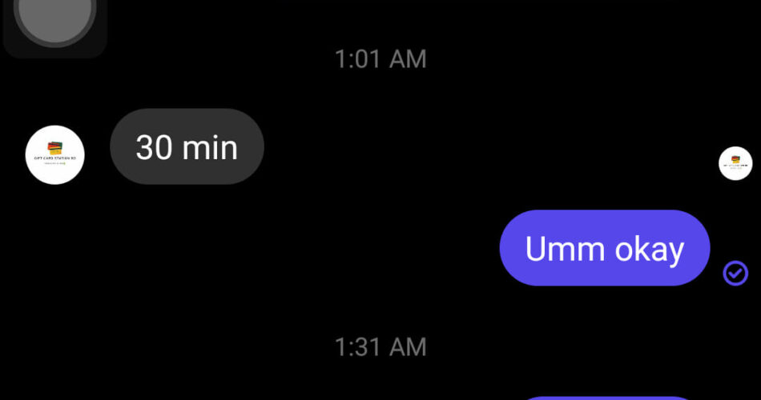Click the 'Umm' word in the purple bubble
The image size is (761, 400).
click(565, 249)
